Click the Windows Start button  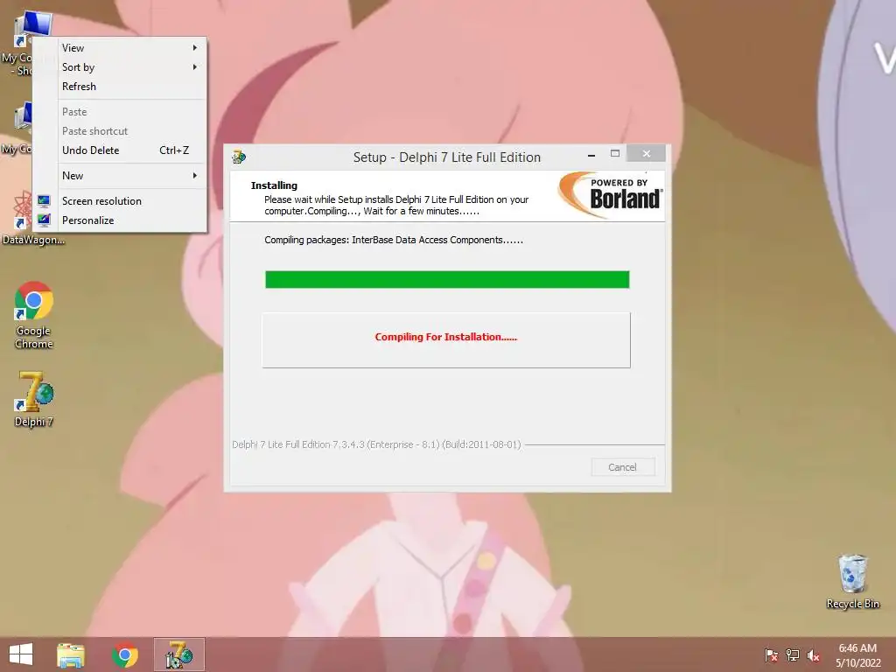click(21, 654)
